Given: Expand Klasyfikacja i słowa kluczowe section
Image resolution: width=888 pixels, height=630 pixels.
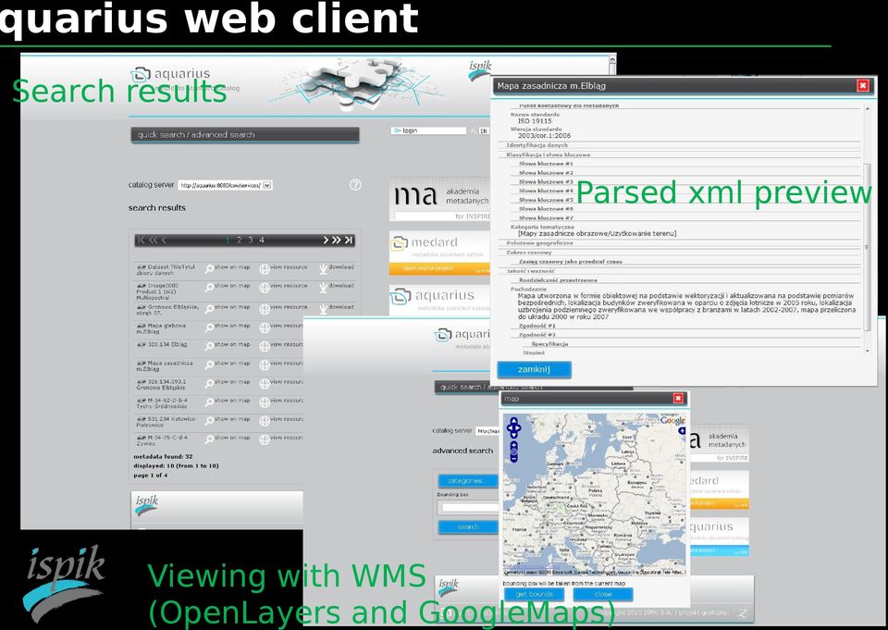Looking at the screenshot, I should (549, 154).
